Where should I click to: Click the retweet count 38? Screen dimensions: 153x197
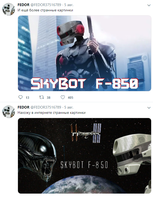coord(49,98)
